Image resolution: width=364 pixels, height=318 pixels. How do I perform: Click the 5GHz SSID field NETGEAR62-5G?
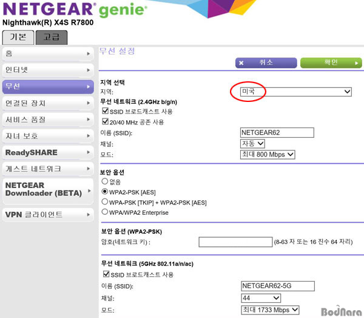click(278, 286)
